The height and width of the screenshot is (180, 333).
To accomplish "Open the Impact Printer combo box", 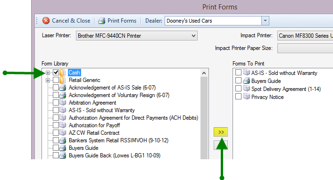I will (305, 36).
